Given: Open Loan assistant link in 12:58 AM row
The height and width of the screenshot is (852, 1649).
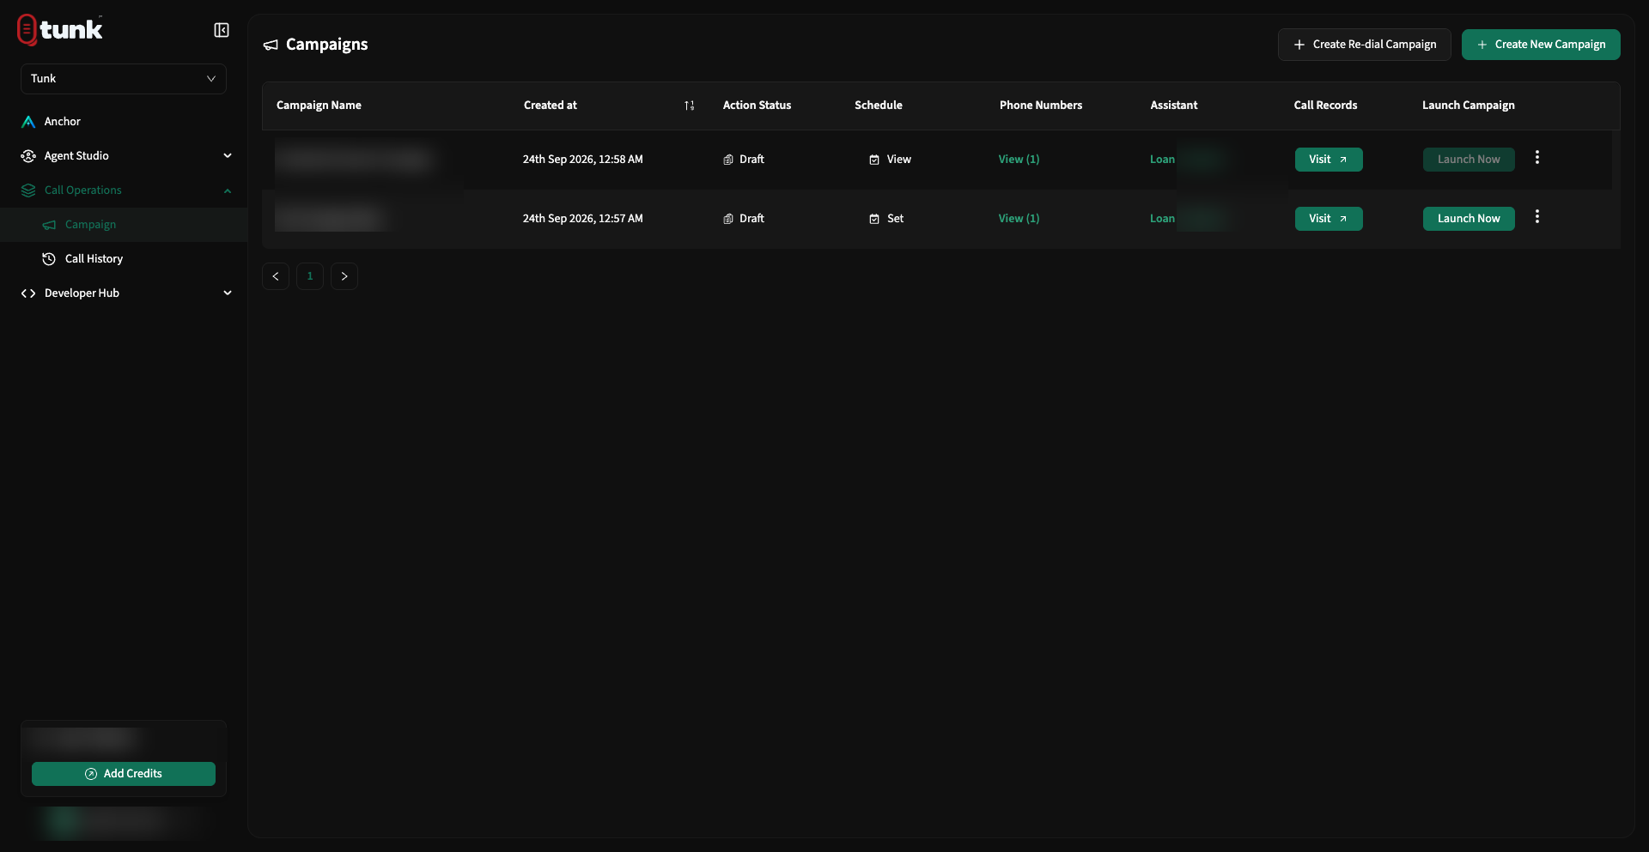Looking at the screenshot, I should pyautogui.click(x=1162, y=160).
